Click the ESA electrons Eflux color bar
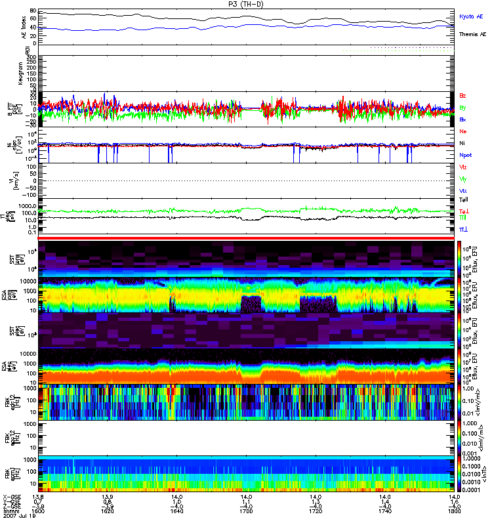Screen dimensions: 492x525 point(460,367)
